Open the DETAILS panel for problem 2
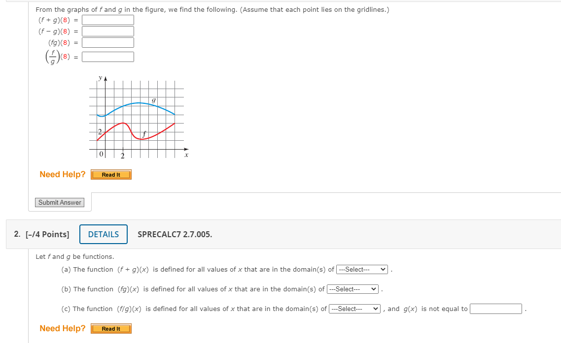Screen dimensions: 561x343 tap(103, 234)
